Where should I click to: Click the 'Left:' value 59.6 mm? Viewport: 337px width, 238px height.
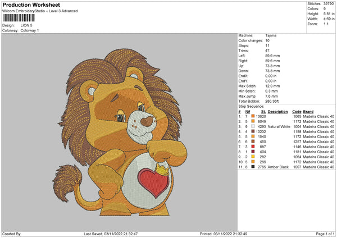pos(272,56)
